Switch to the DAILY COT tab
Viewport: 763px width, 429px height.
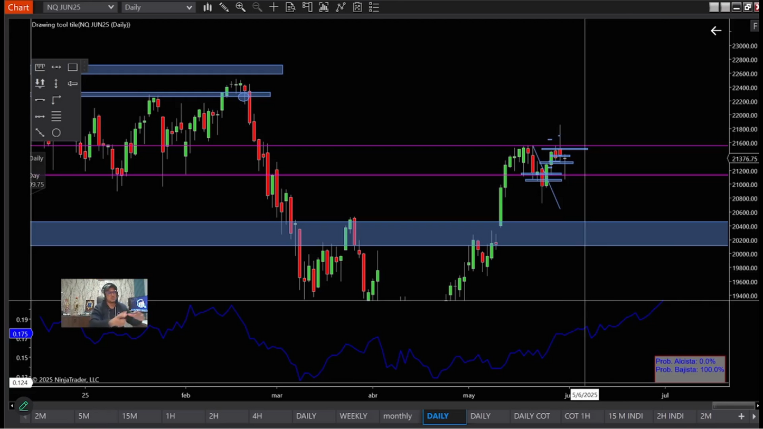pyautogui.click(x=532, y=416)
